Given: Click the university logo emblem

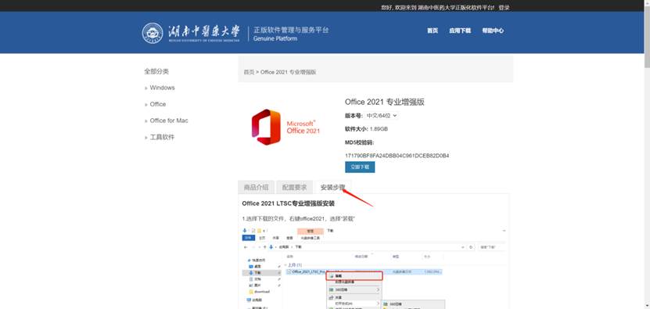Looking at the screenshot, I should pyautogui.click(x=153, y=33).
